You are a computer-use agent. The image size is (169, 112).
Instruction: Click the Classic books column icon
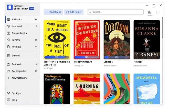pyautogui.click(x=8, y=33)
